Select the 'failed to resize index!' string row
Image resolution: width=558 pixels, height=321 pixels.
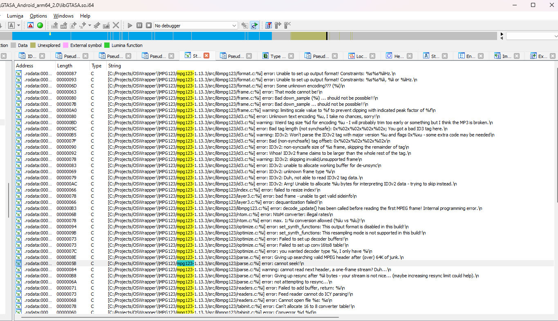[284, 190]
